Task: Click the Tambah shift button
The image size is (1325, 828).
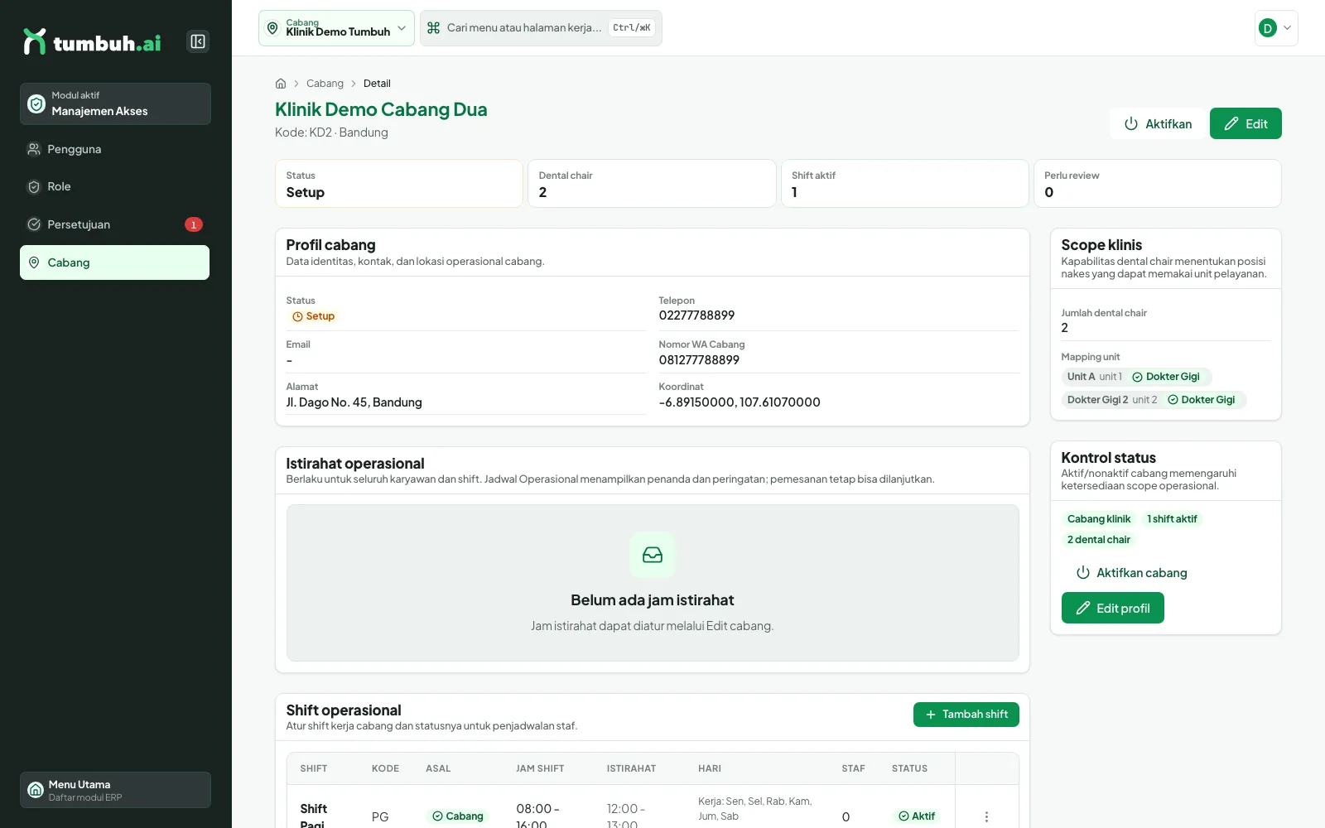Action: [966, 715]
